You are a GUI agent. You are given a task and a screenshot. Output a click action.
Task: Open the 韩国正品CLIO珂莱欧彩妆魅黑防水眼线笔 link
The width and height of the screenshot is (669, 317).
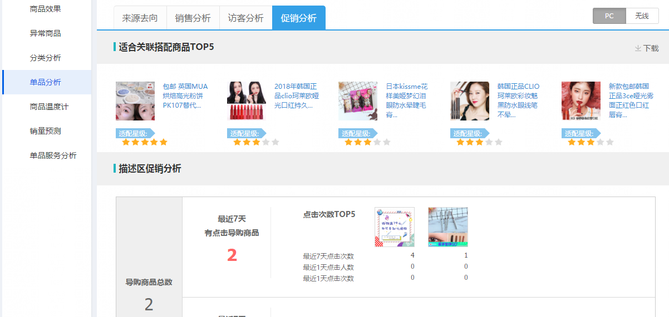[519, 100]
